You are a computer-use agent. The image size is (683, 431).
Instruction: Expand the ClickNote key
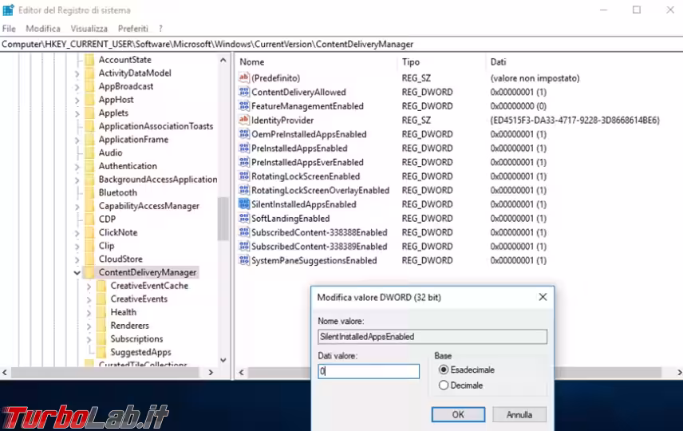pyautogui.click(x=77, y=233)
